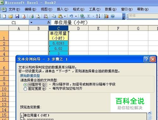The height and width of the screenshot is (120, 158).
Task: Click cell C1 containing 单位用量（小时）
Action: [x=58, y=35]
